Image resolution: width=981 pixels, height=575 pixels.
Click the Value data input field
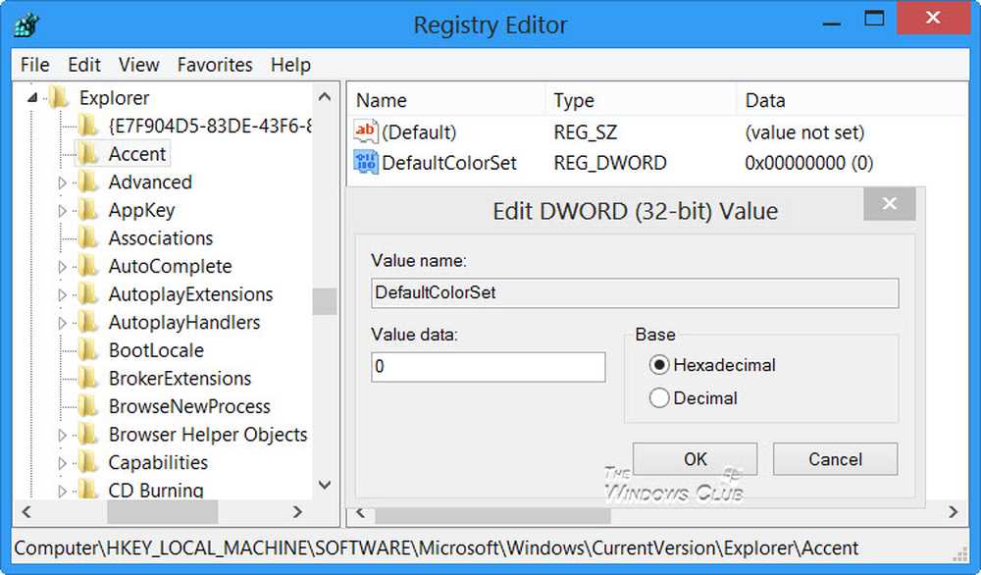(488, 367)
